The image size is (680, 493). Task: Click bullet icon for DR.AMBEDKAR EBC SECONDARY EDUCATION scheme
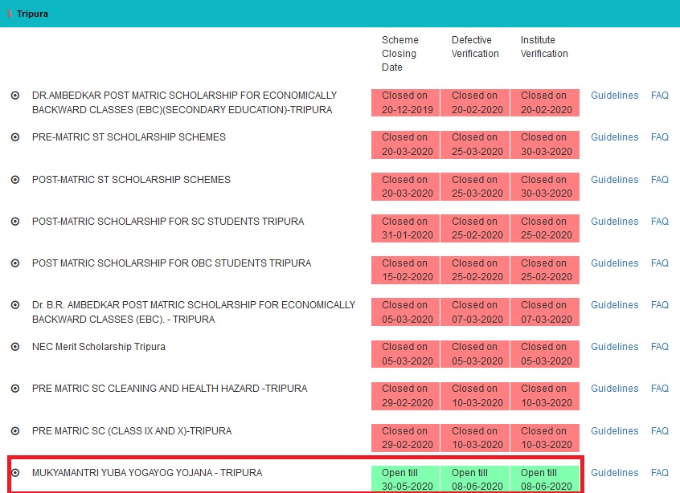point(15,96)
